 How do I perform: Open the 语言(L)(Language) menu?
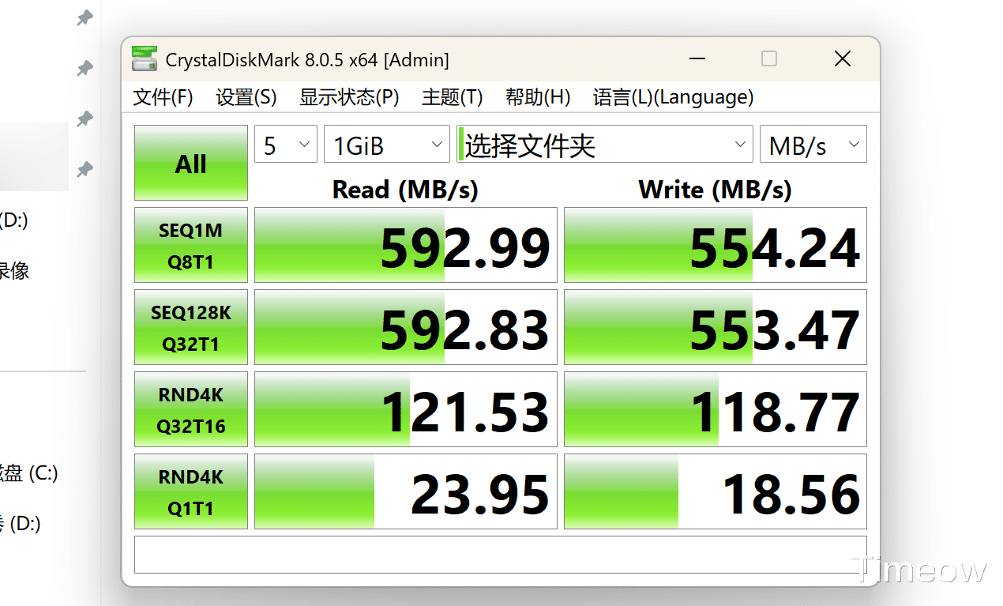[x=673, y=97]
